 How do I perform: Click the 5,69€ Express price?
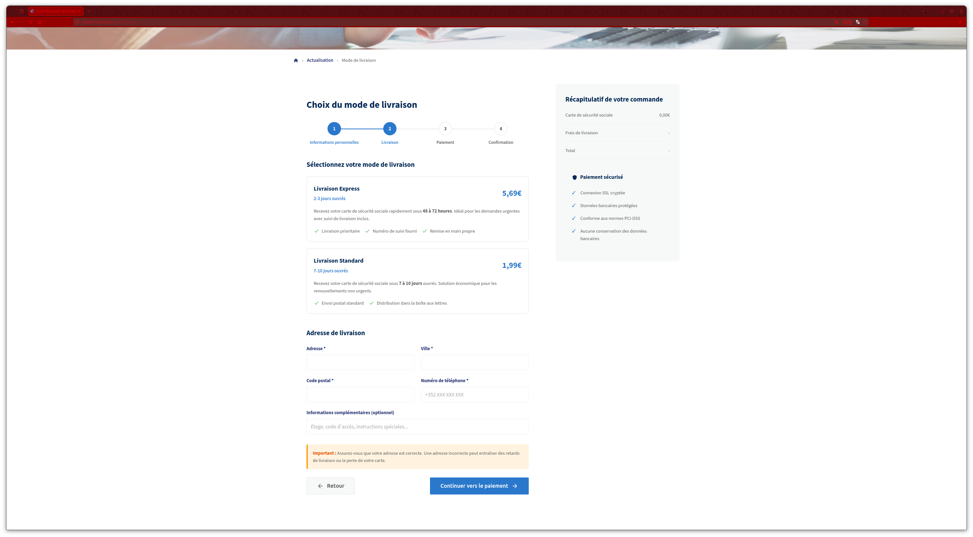click(511, 194)
